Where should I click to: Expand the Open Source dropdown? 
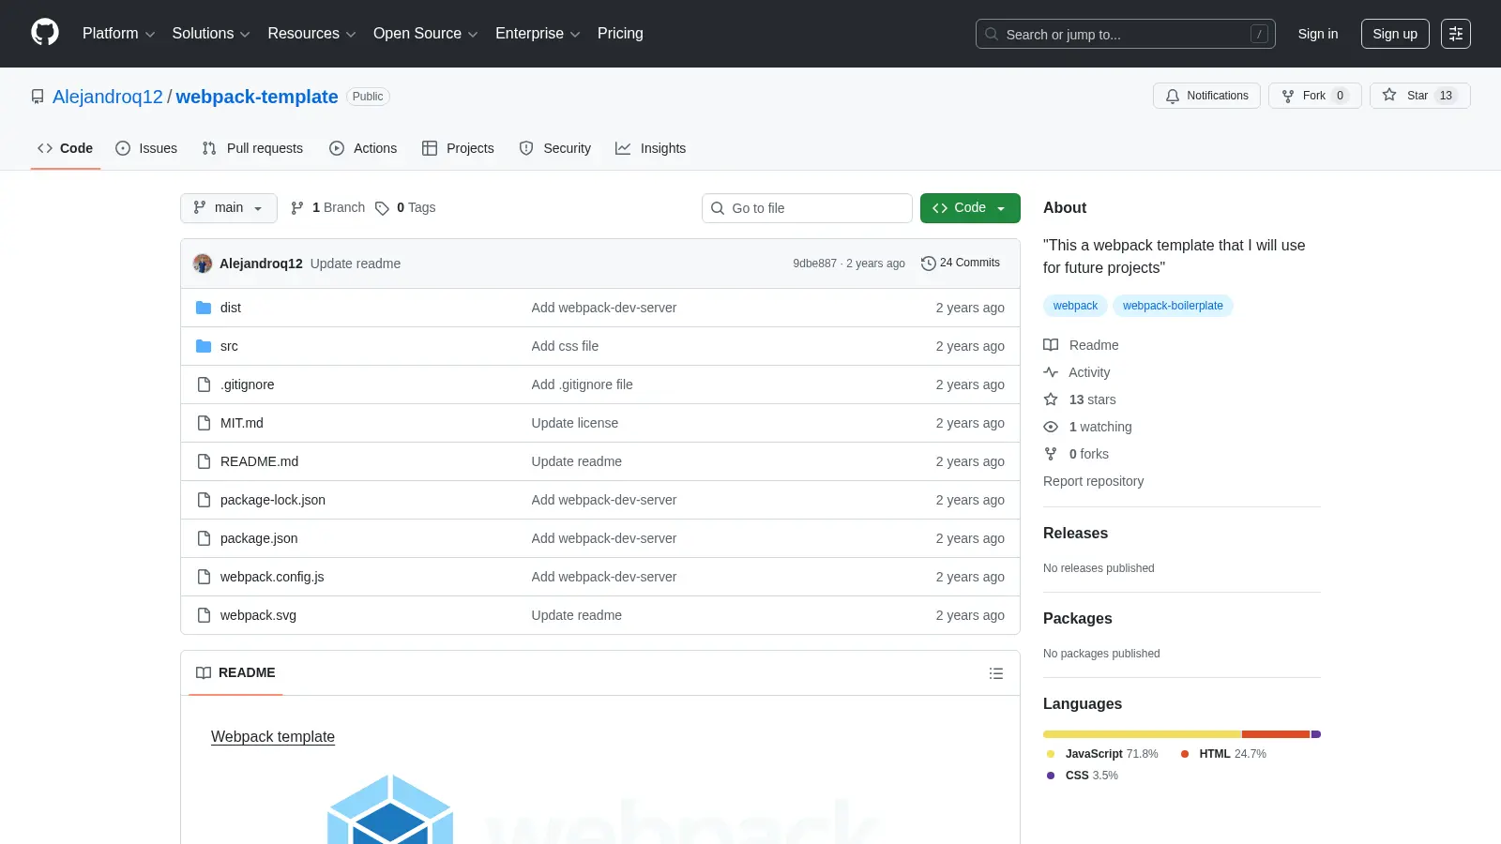pos(426,34)
